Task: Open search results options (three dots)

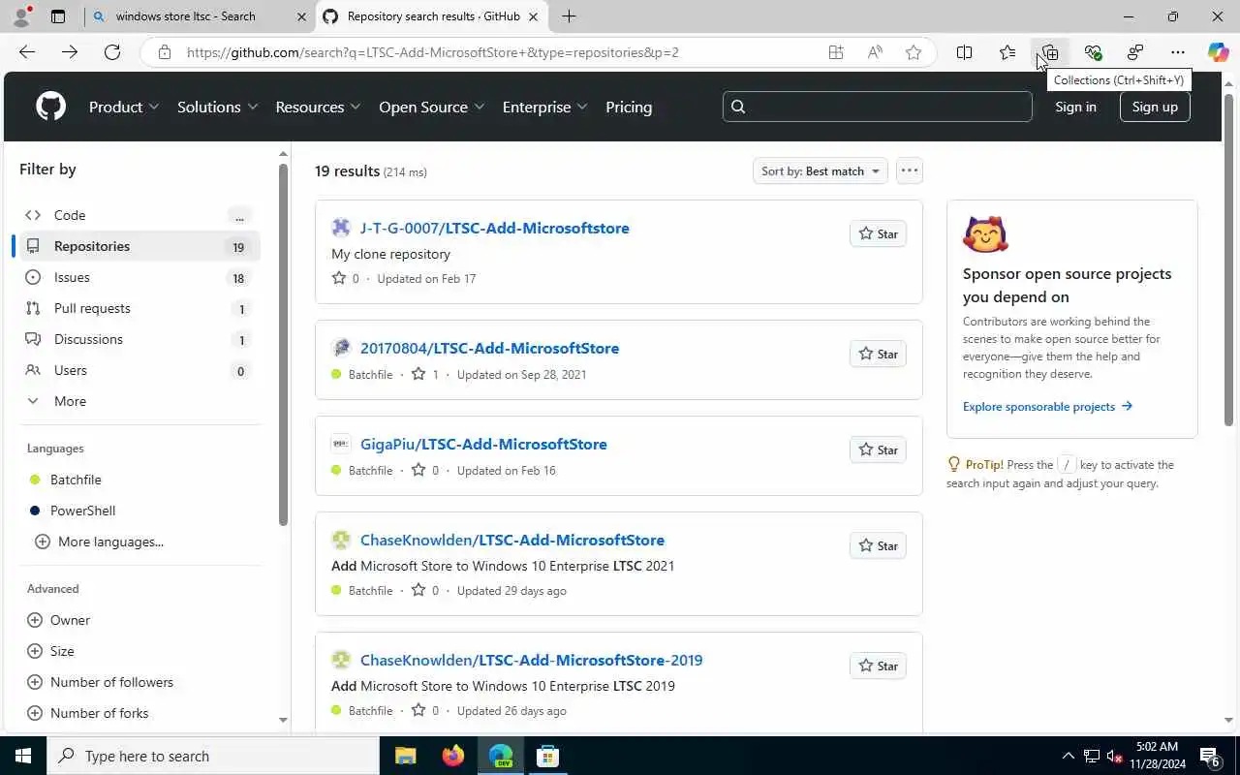Action: [909, 170]
